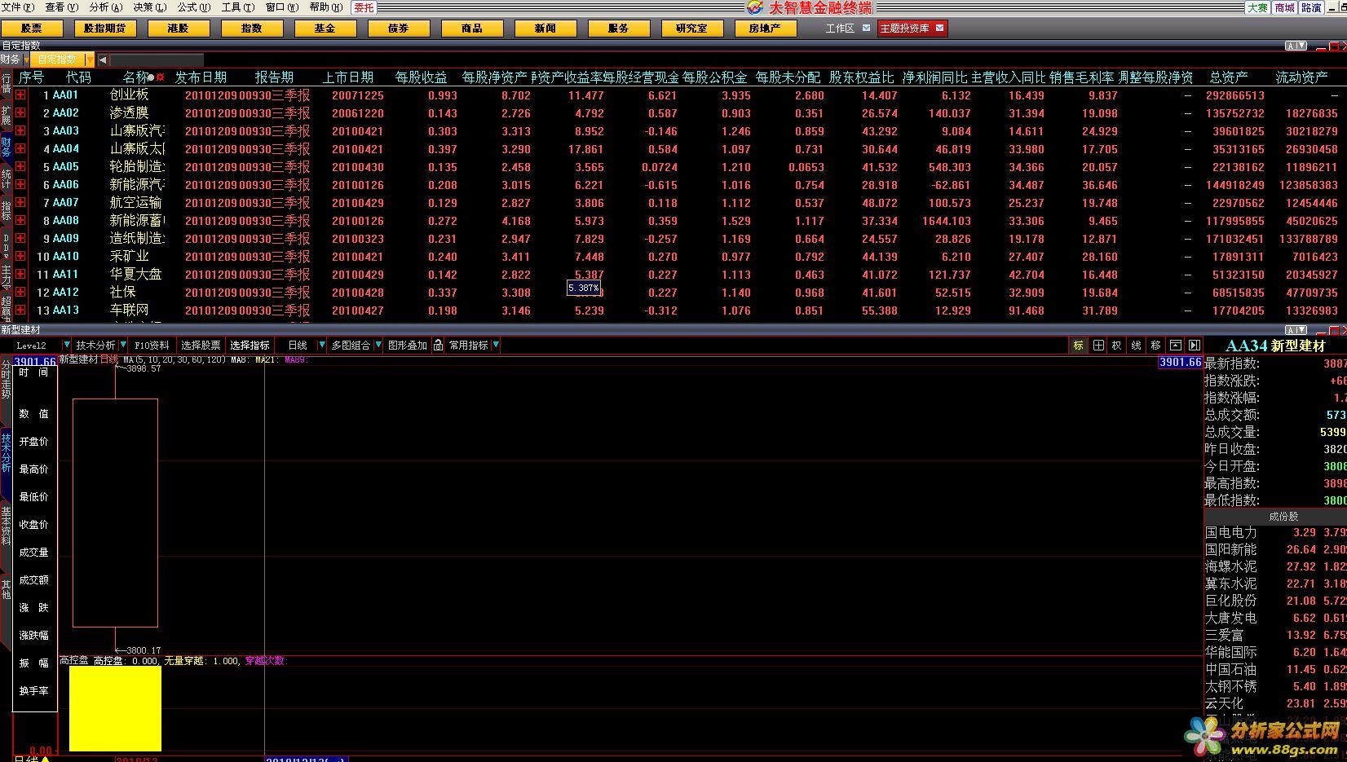The image size is (1347, 762).
Task: Click the red plus icon for row AA05
Action: pyautogui.click(x=20, y=167)
